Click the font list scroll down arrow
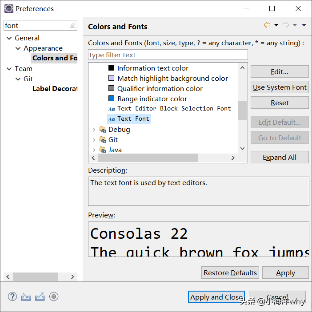Viewport: 312px width, 312px height. (x=243, y=148)
